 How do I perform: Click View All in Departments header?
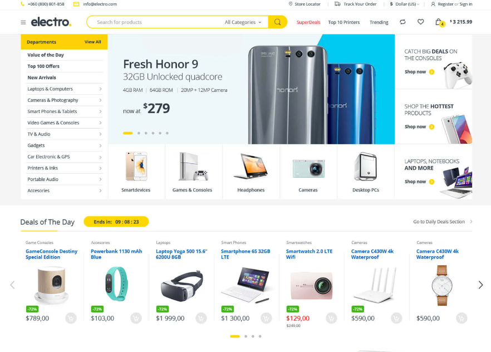pos(92,42)
